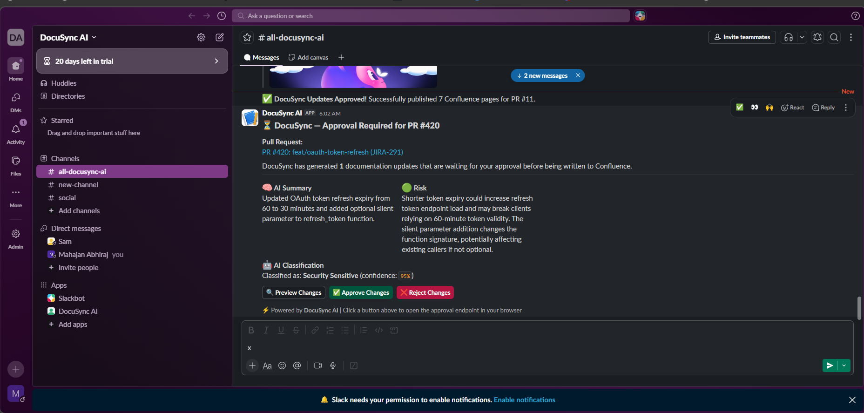Open channel more options kebab menu
864x413 pixels.
tap(851, 37)
